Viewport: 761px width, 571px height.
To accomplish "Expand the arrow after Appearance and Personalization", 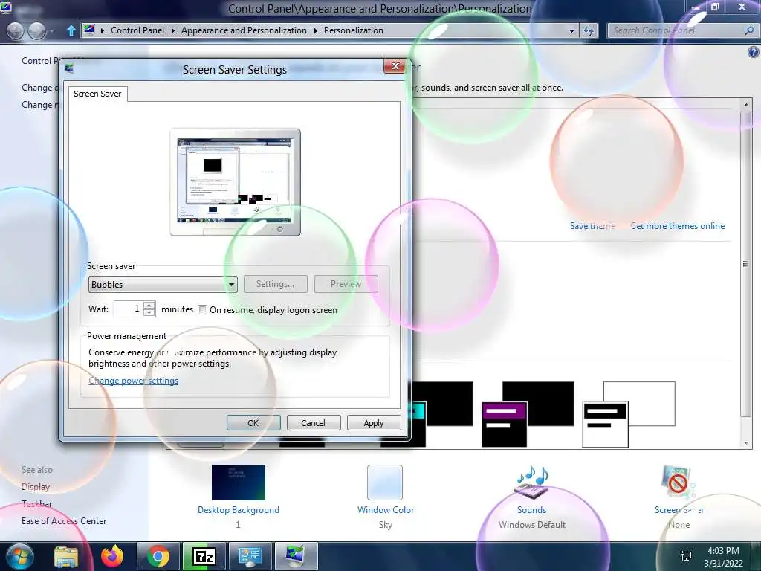I will (315, 30).
